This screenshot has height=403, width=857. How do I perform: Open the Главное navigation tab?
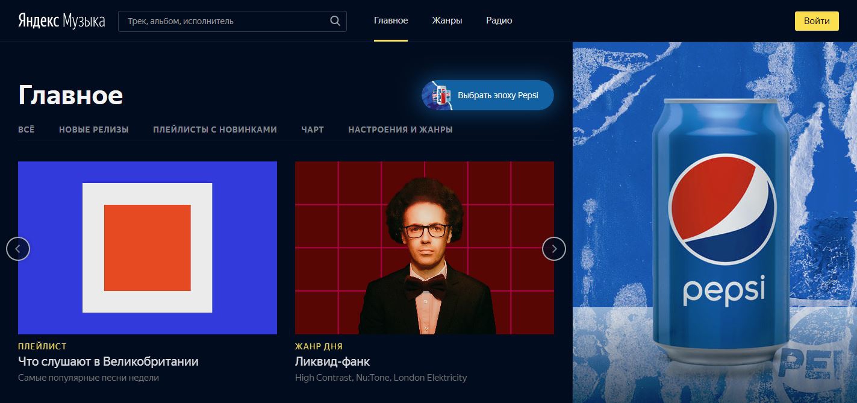391,20
